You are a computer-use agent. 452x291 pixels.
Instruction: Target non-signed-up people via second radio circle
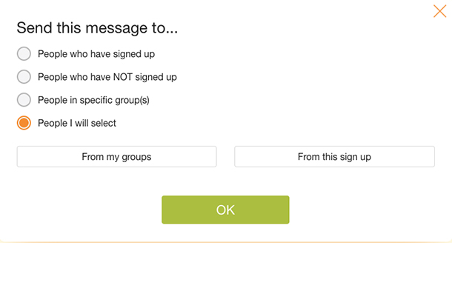pos(24,77)
